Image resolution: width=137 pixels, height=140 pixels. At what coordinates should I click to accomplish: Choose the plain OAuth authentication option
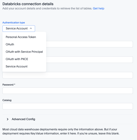pos(10,44)
